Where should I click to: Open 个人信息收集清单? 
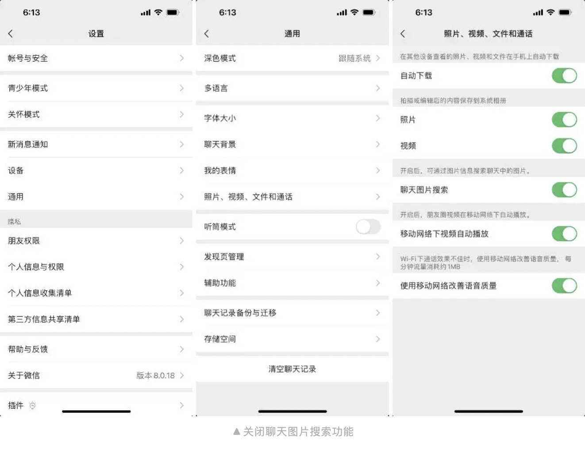(96, 293)
